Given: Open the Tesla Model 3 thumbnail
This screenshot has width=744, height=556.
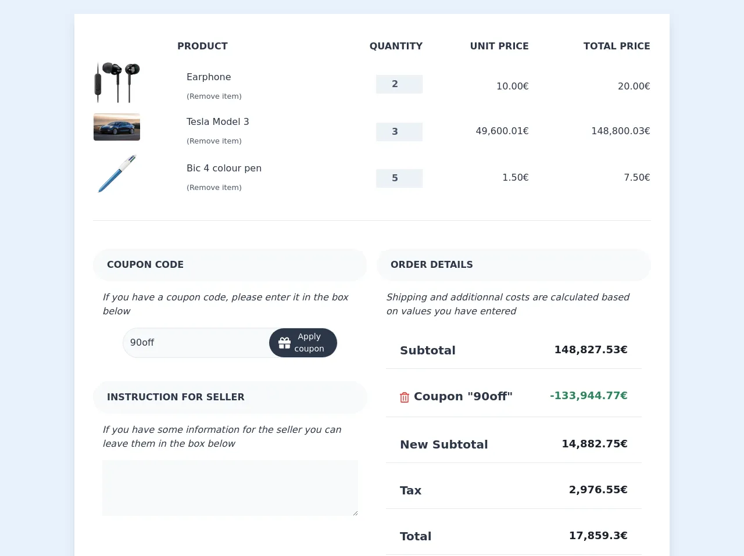Looking at the screenshot, I should pyautogui.click(x=117, y=127).
